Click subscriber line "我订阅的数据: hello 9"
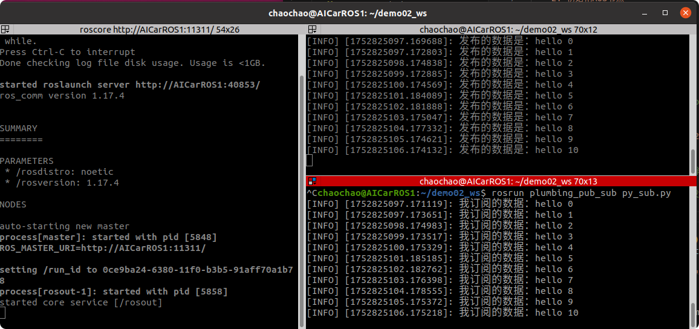This screenshot has width=699, height=329. (440, 302)
